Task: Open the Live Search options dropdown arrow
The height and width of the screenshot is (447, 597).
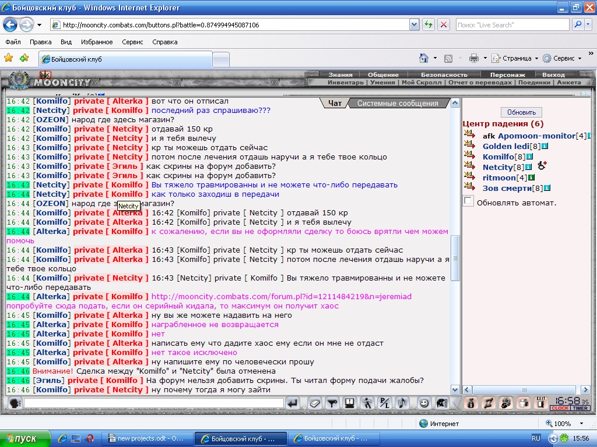Action: pyautogui.click(x=588, y=24)
